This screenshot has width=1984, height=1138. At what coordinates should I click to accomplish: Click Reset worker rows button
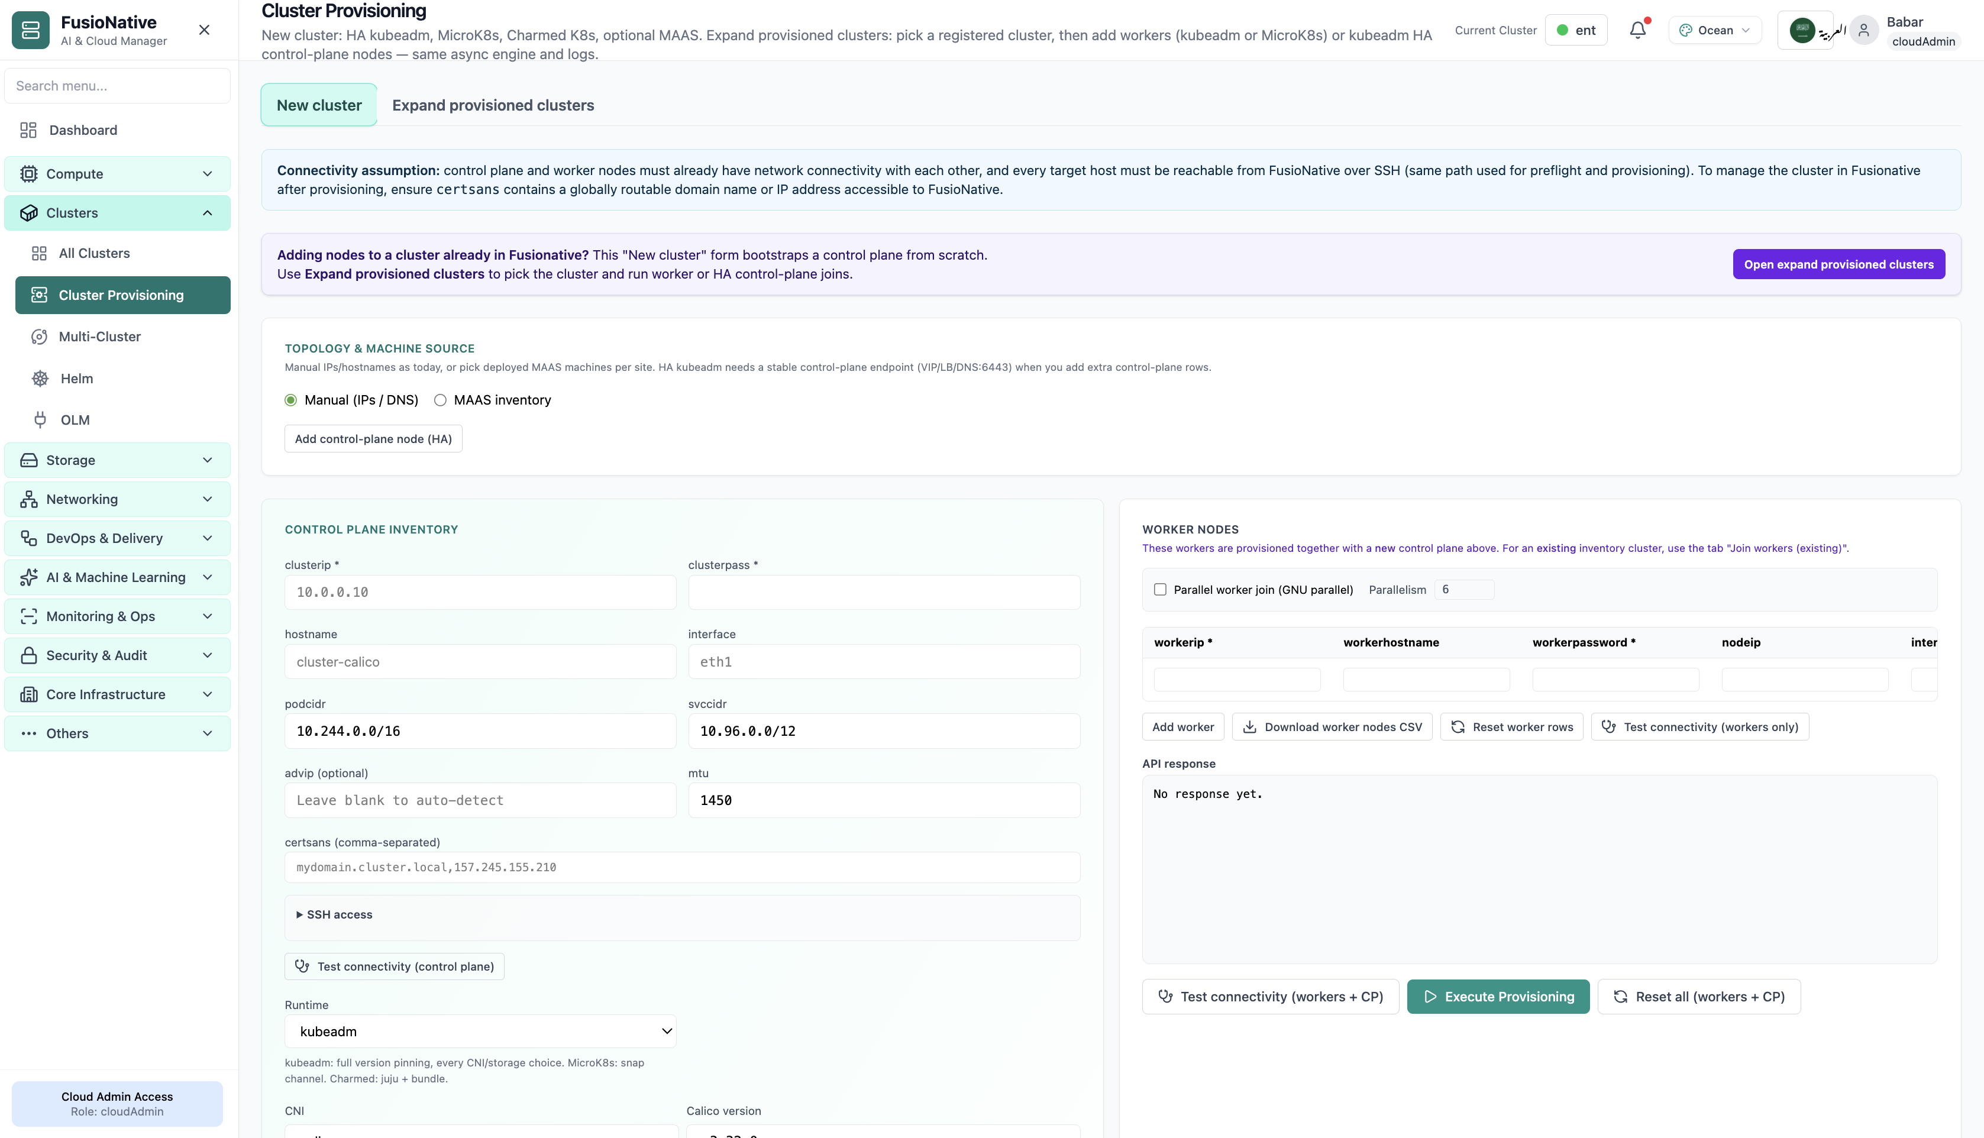tap(1512, 727)
